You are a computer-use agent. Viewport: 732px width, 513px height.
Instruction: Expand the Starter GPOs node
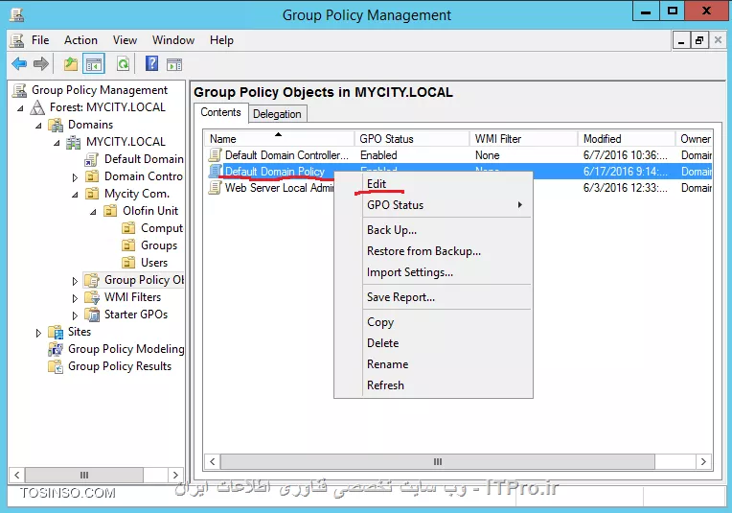pyautogui.click(x=75, y=315)
